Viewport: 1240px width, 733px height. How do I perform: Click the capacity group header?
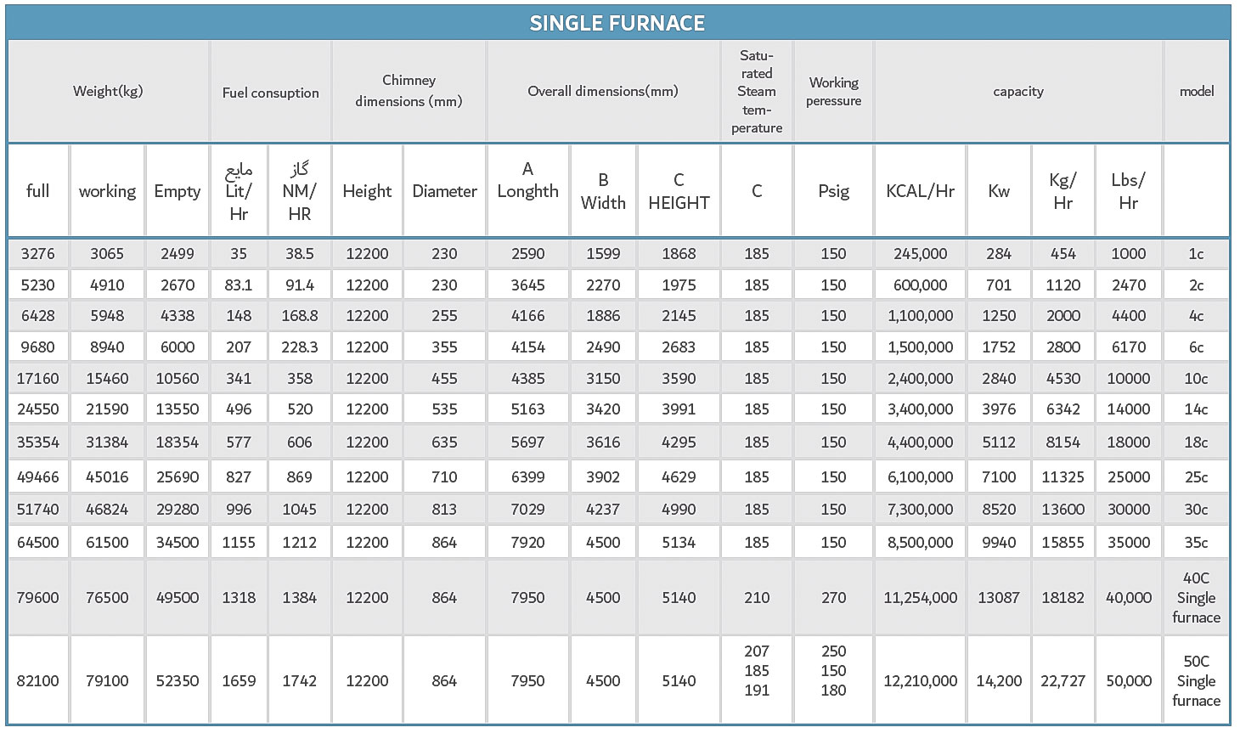click(1017, 91)
